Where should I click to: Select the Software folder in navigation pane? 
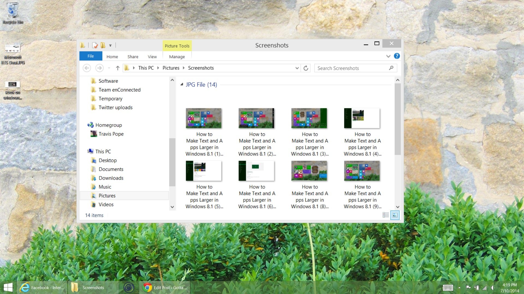[108, 81]
